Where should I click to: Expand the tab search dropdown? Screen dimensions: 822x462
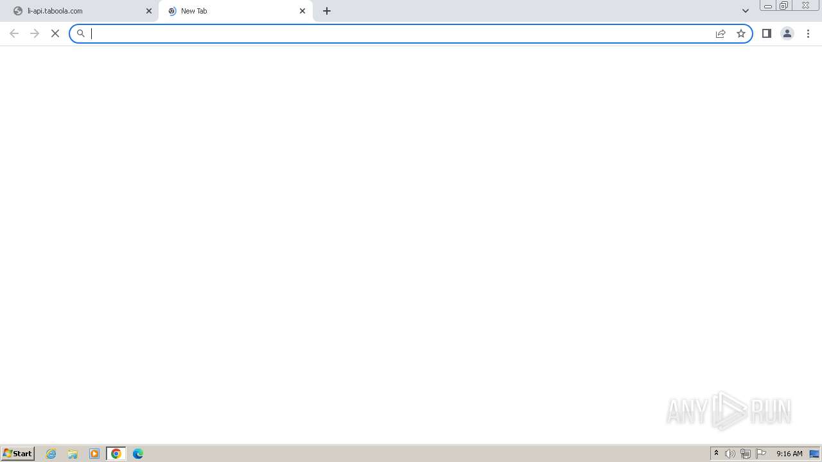(x=746, y=11)
